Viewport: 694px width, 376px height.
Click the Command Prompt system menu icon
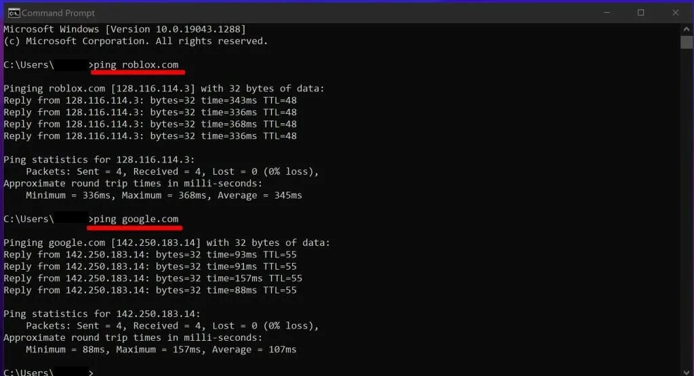(x=14, y=14)
